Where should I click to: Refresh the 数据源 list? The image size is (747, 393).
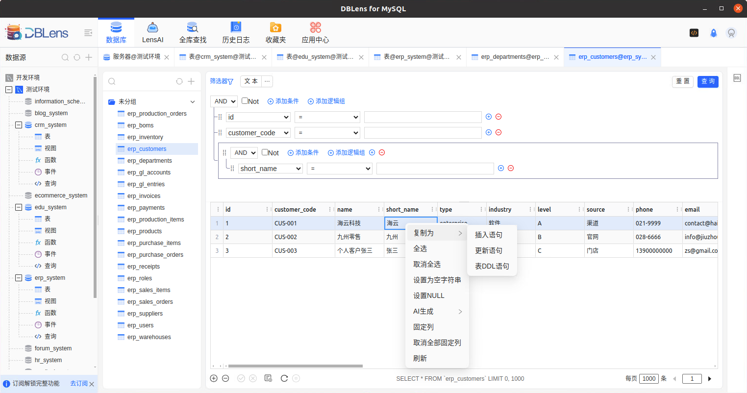pyautogui.click(x=77, y=57)
